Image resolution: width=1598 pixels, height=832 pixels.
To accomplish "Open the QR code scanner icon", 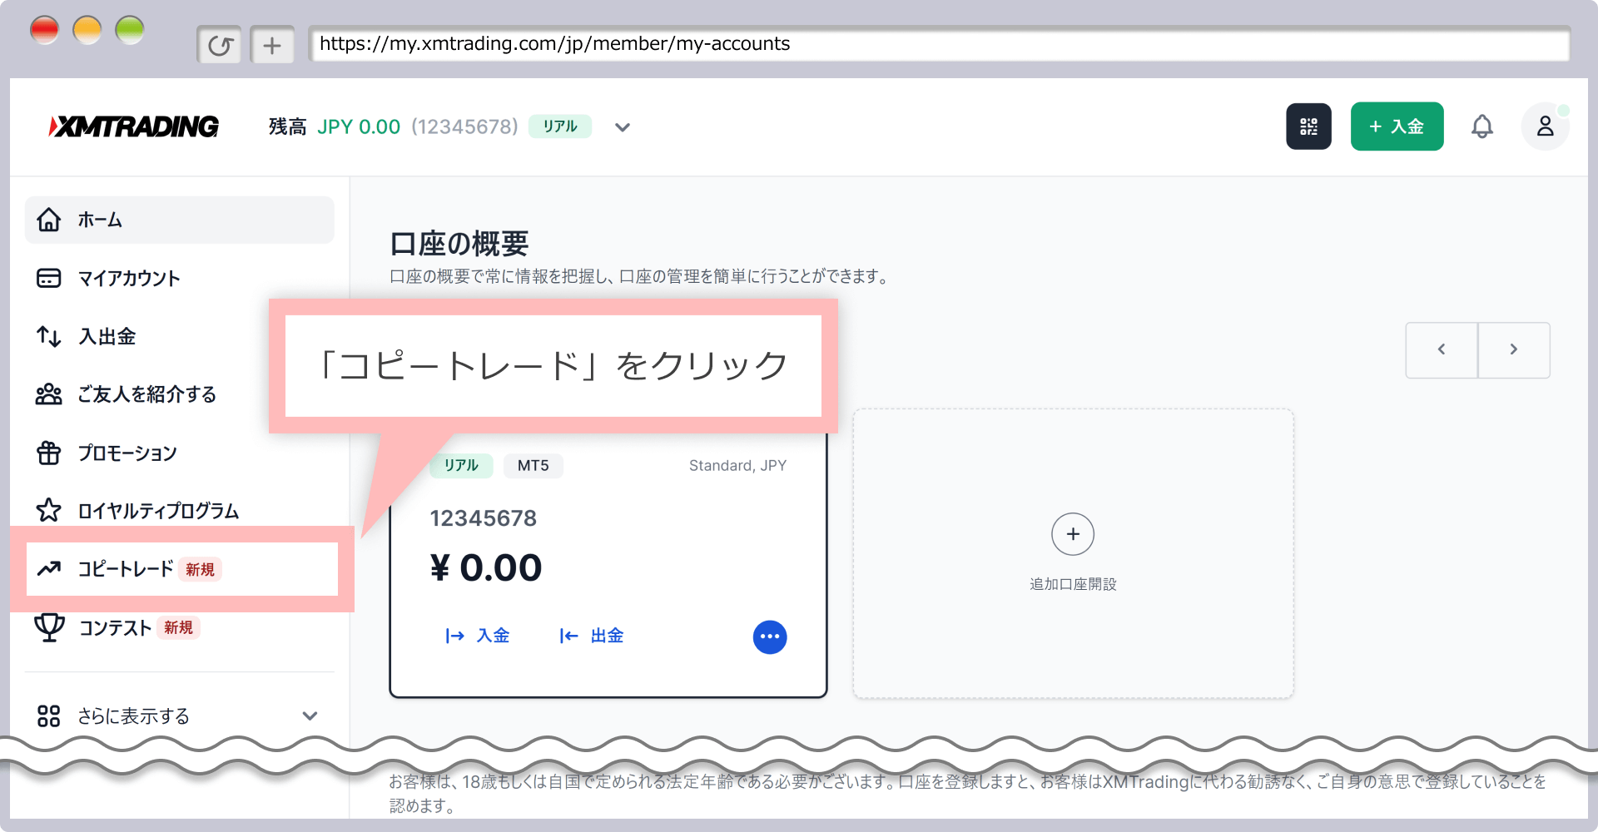I will pos(1308,126).
